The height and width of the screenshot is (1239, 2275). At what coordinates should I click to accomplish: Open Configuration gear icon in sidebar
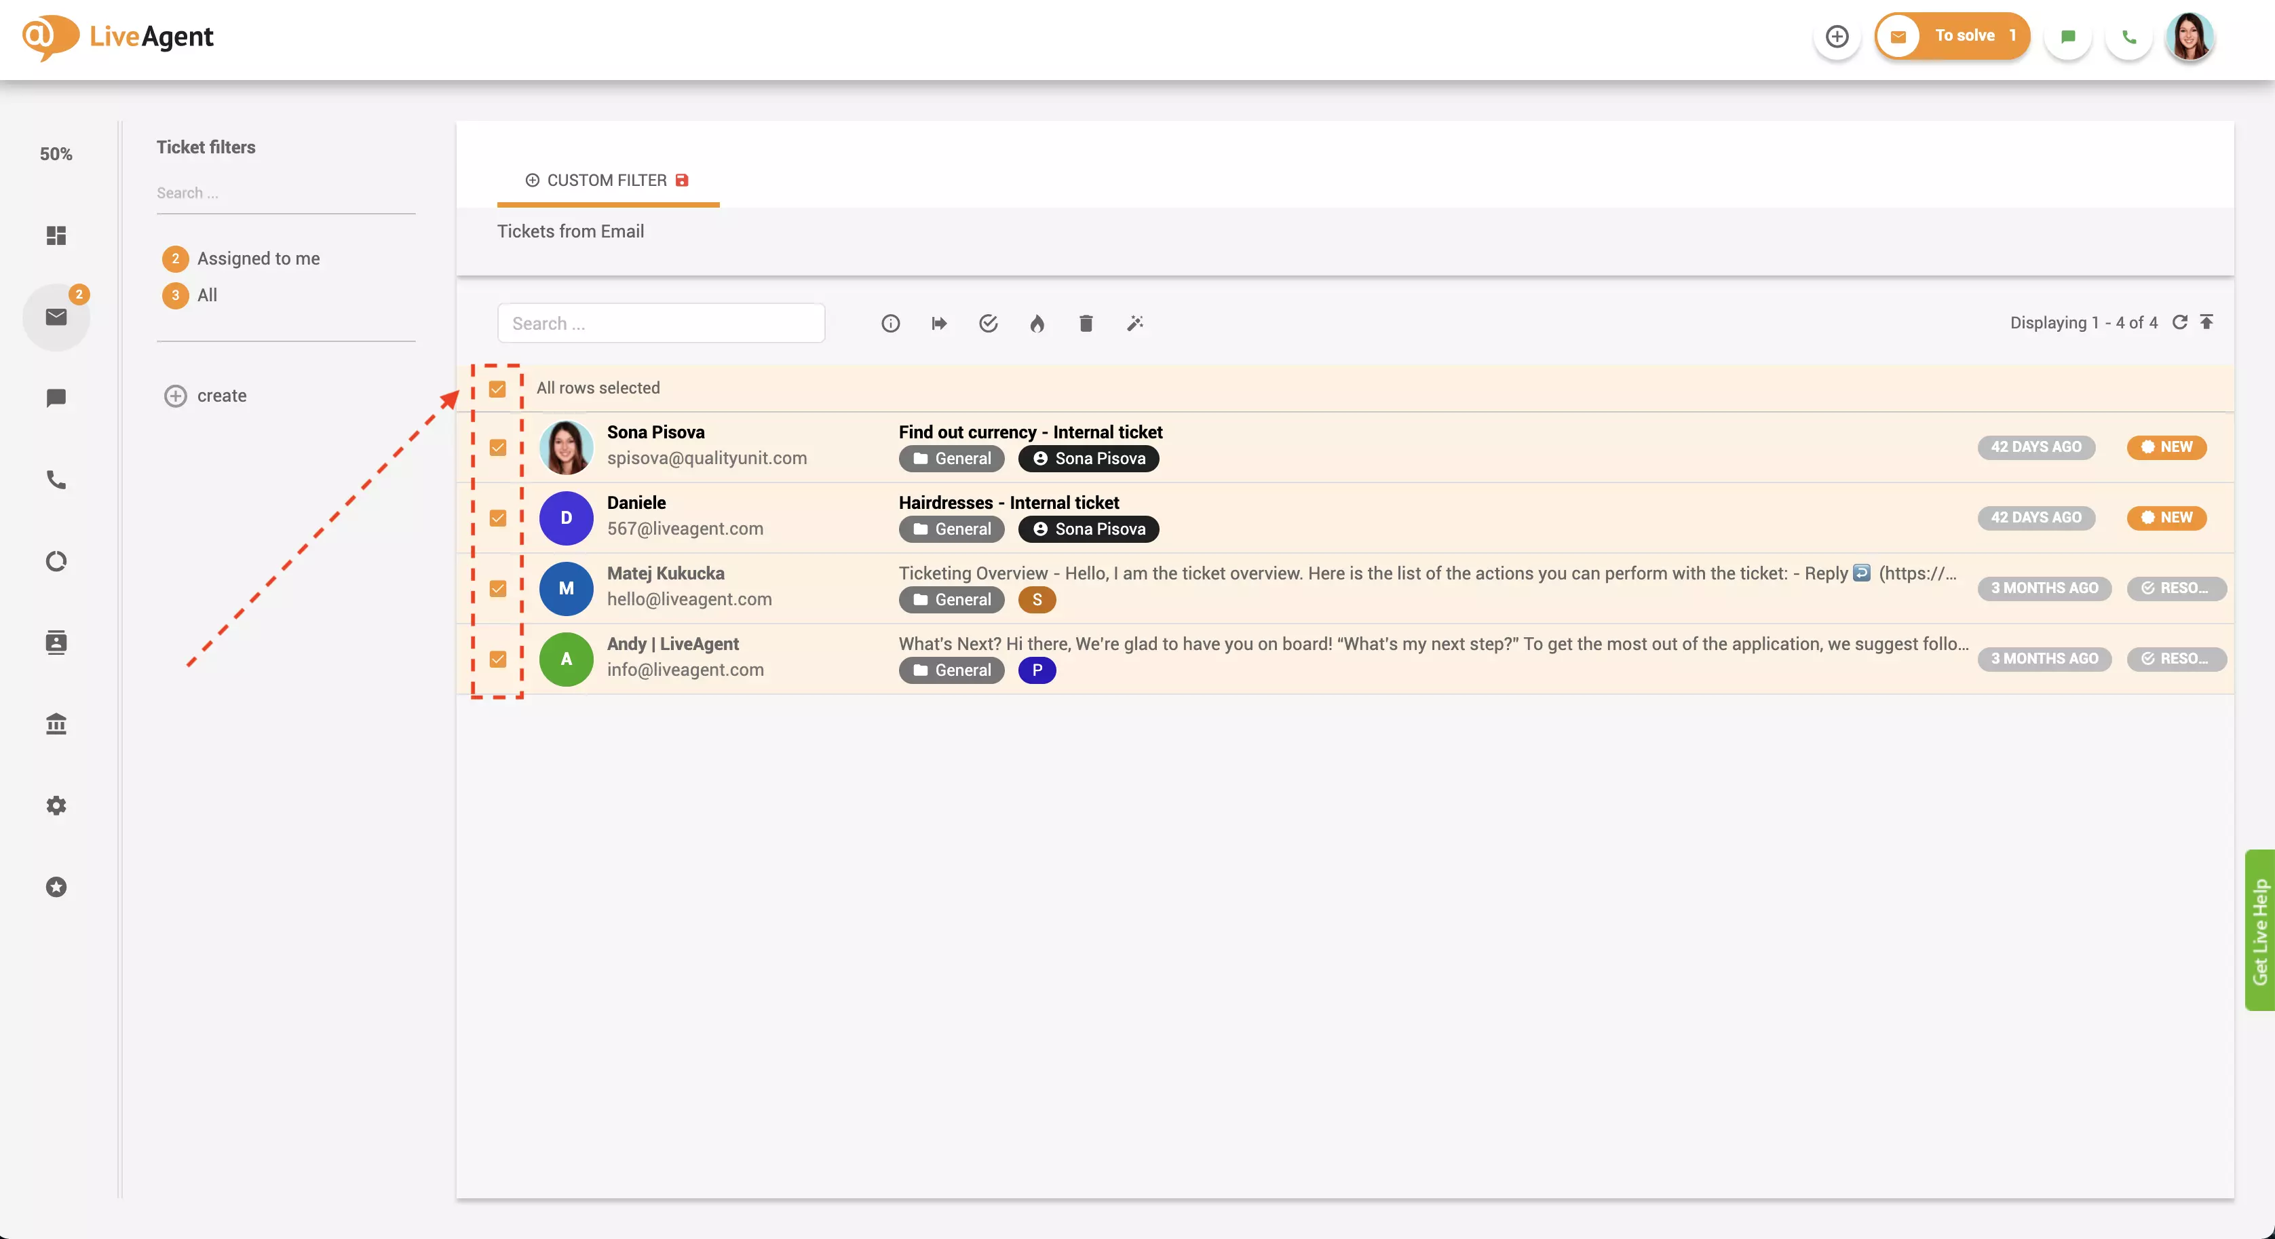click(x=56, y=805)
